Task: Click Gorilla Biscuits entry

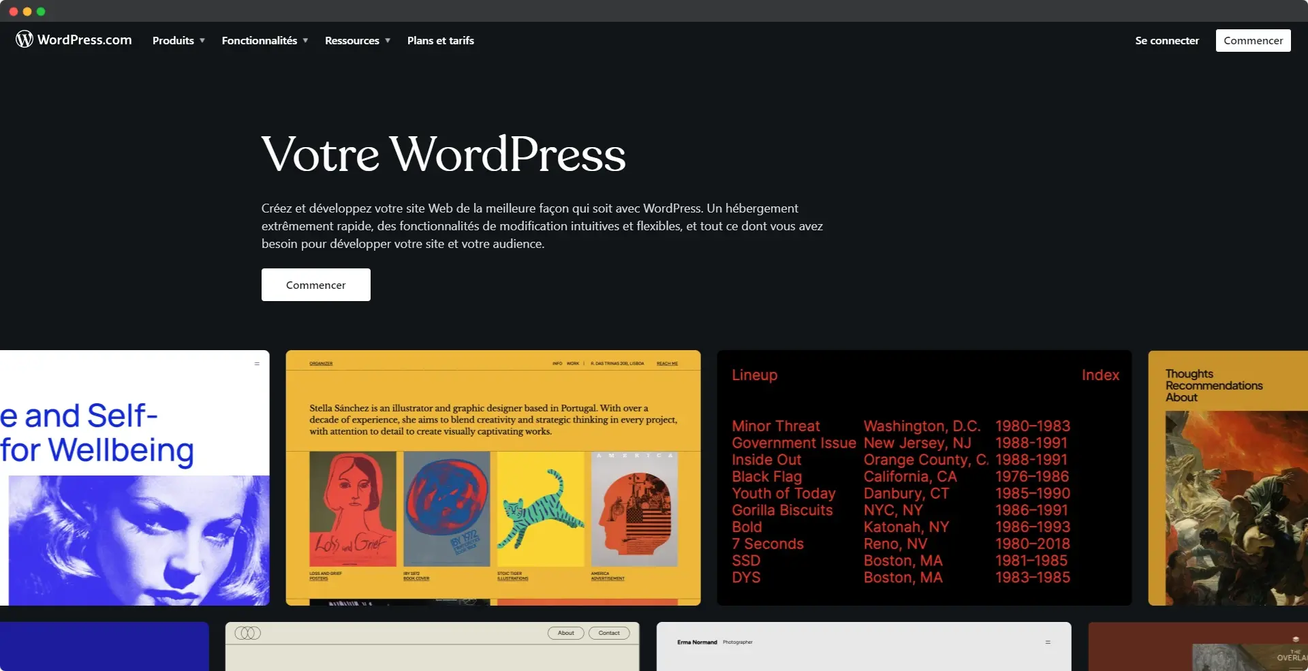Action: tap(782, 510)
